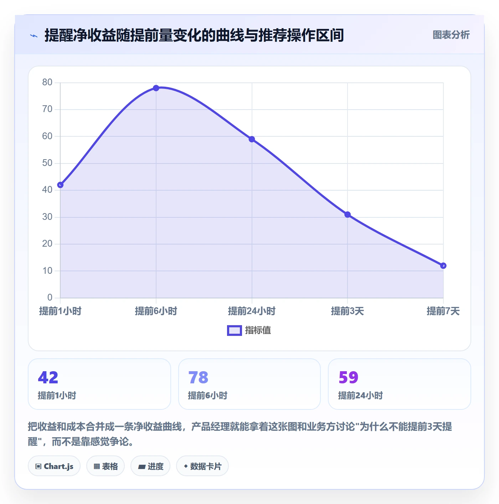Click the 提前1小时 x-axis label

(x=60, y=311)
